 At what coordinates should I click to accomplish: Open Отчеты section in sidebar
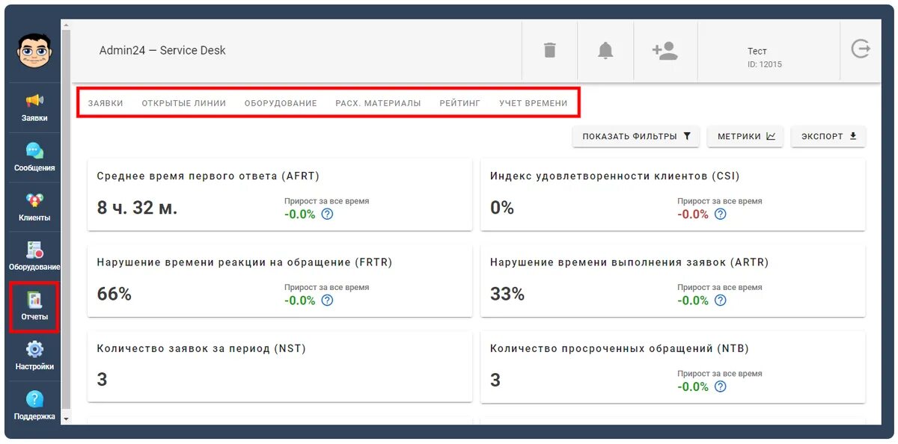pyautogui.click(x=34, y=306)
